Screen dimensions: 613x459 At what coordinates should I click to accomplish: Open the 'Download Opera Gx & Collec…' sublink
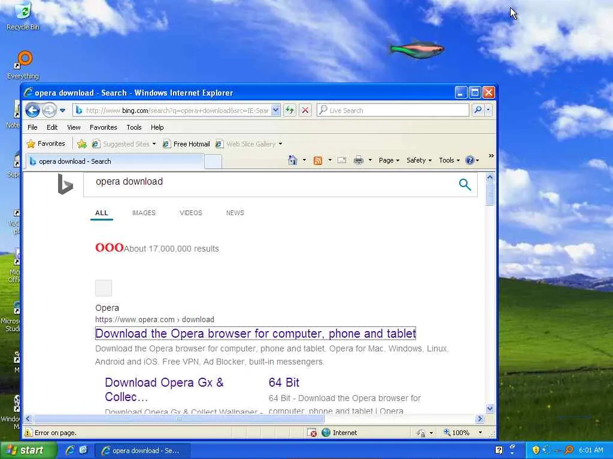point(164,390)
